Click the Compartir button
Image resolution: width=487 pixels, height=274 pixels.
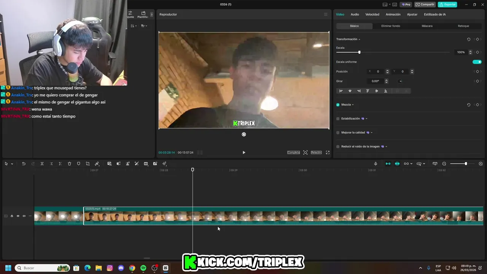[x=425, y=5]
